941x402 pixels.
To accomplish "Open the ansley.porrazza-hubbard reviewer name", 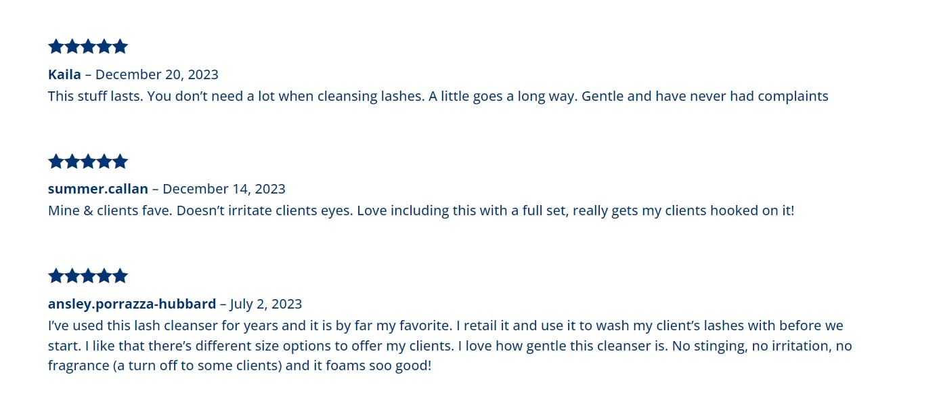I will (131, 304).
